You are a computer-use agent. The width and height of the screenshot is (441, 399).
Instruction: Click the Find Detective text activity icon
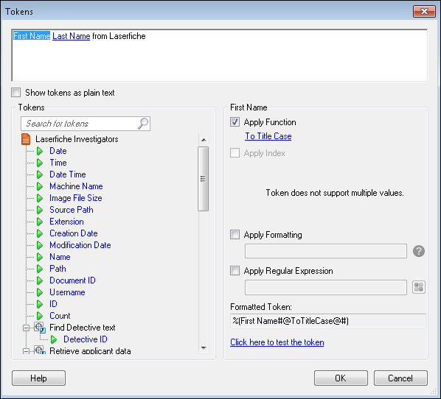(x=40, y=328)
